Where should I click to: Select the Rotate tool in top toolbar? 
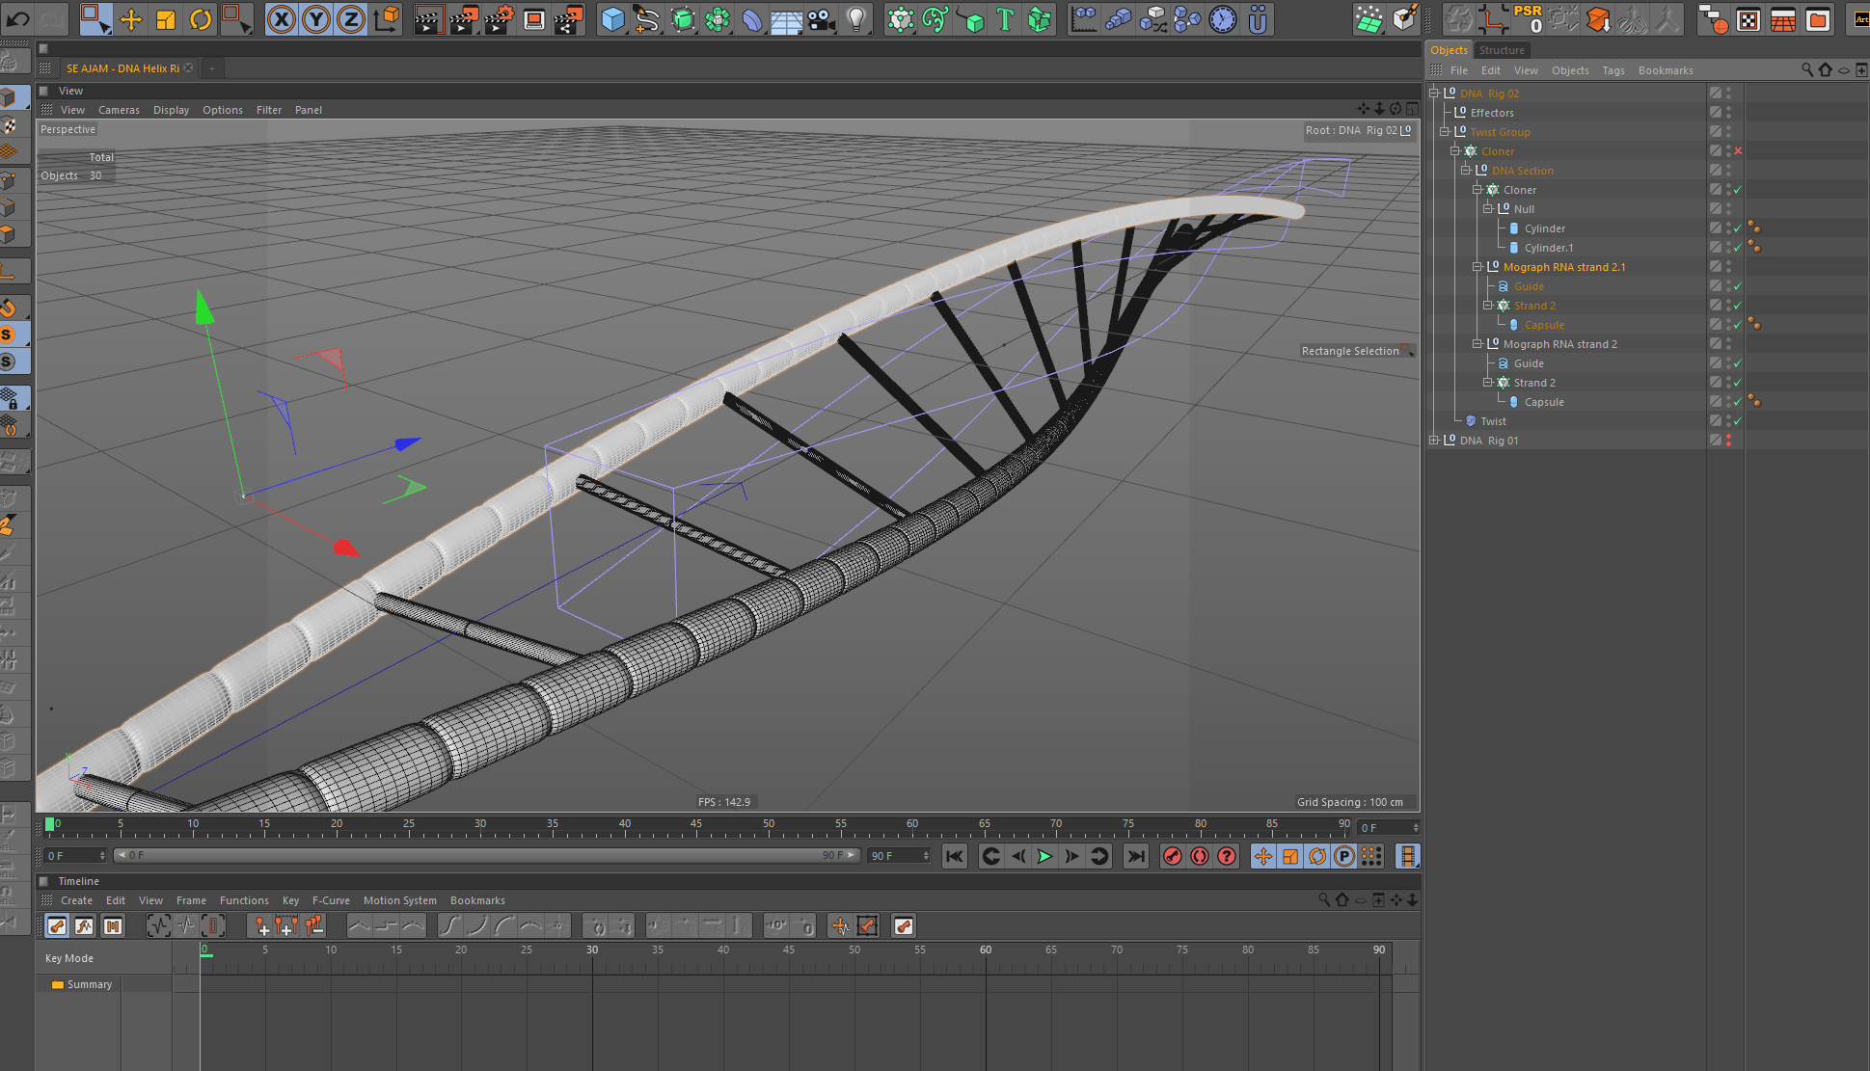pos(201,19)
